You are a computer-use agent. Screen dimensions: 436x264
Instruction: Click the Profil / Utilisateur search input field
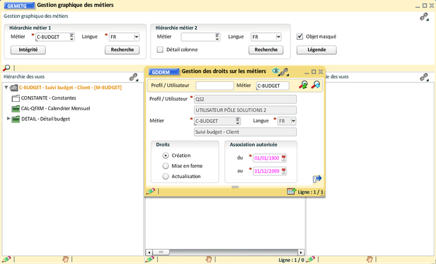click(x=214, y=85)
